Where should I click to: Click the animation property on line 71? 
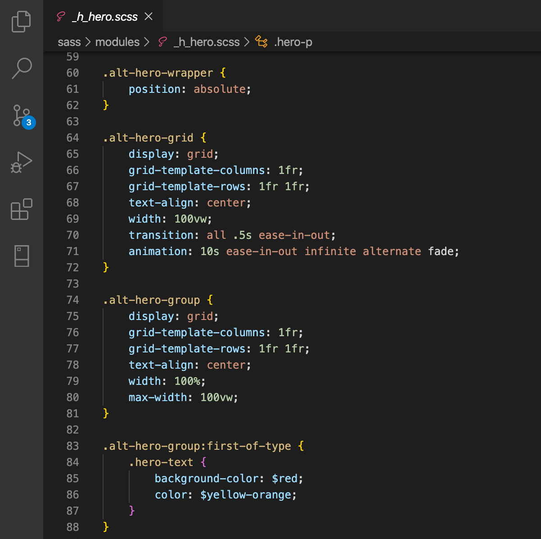coord(158,251)
